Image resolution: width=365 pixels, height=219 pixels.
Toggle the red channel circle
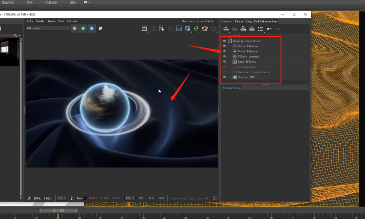point(74,28)
